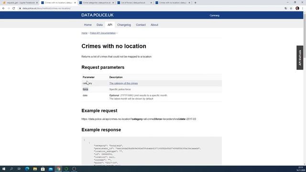
Task: Close the List of forces tab
Action: [151, 3]
